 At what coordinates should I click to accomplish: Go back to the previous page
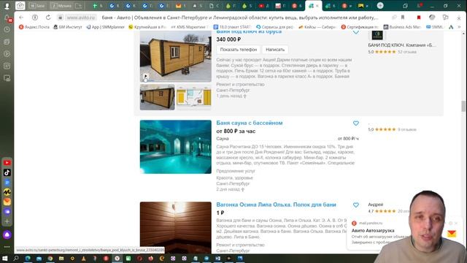click(21, 18)
